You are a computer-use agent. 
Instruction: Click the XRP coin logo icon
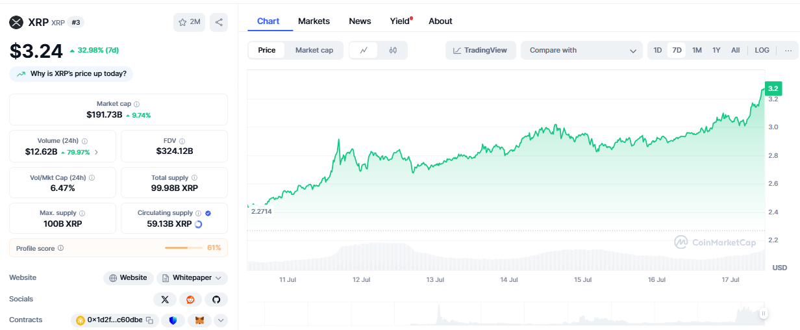click(x=16, y=22)
